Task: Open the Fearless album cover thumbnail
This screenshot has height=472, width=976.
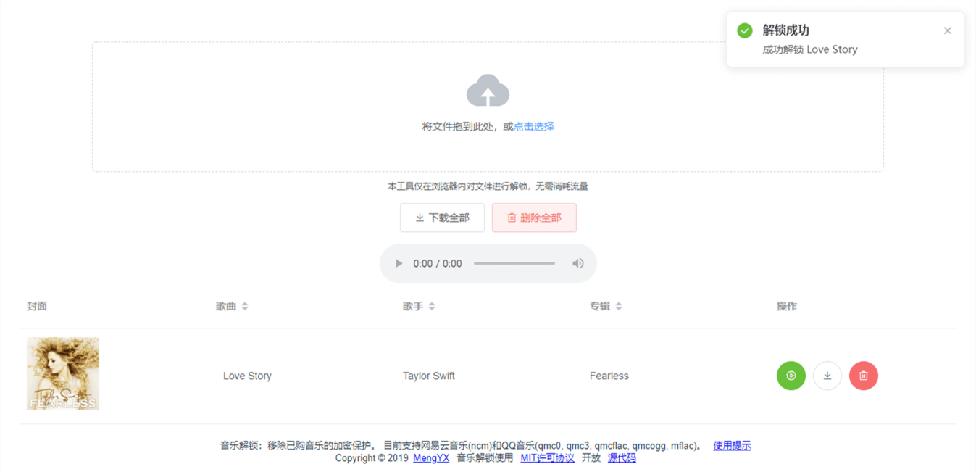Action: (x=63, y=373)
